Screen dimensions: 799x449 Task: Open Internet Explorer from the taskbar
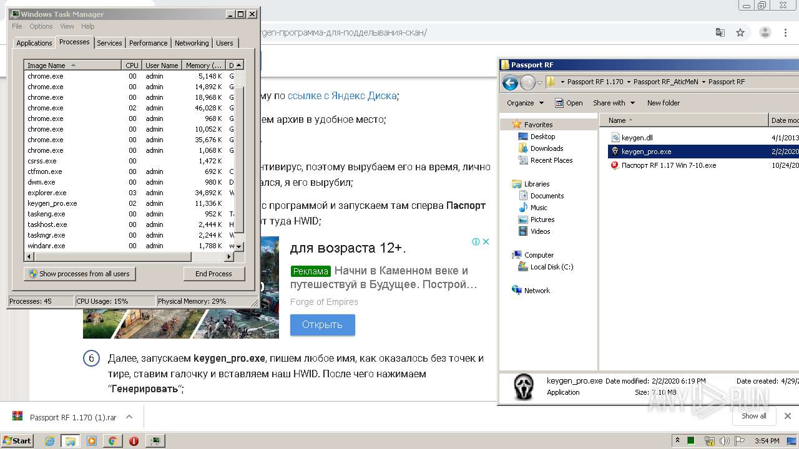click(x=50, y=441)
